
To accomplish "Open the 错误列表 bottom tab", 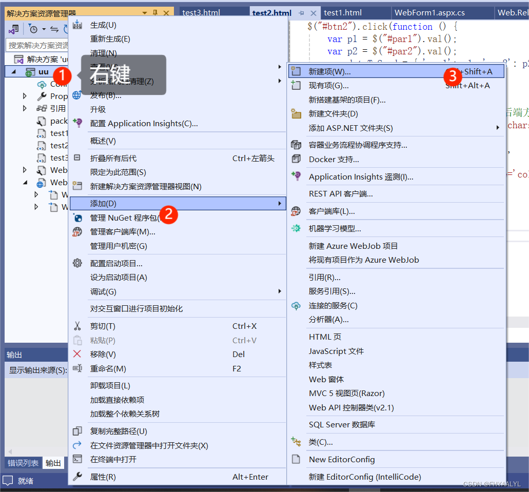I will (x=23, y=463).
